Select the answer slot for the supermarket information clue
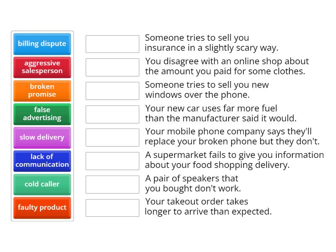 (x=112, y=161)
